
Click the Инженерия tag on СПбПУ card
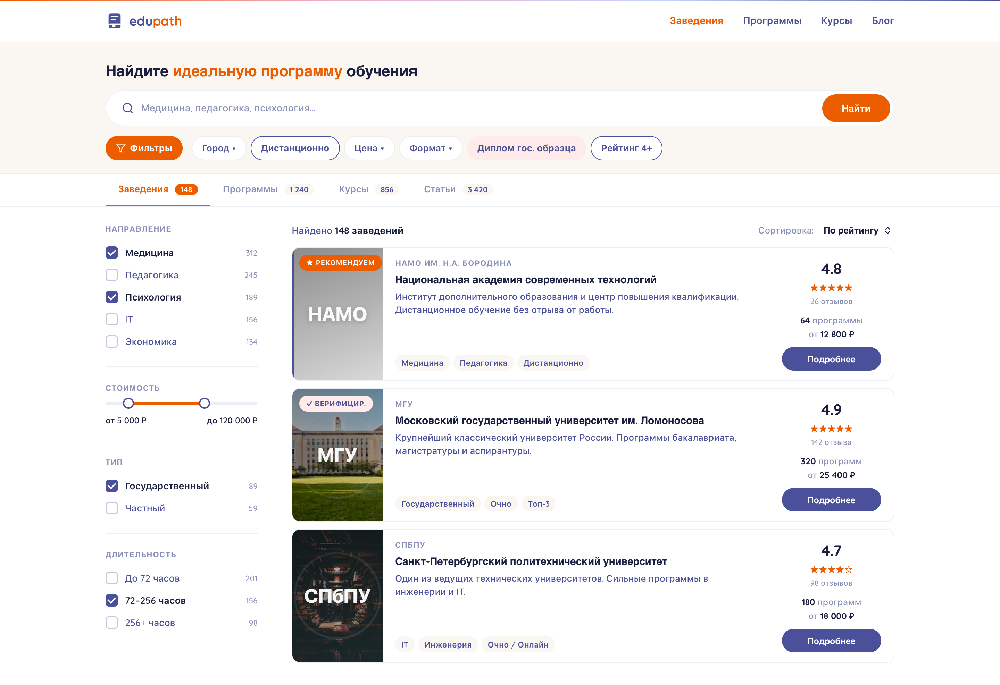[x=448, y=645]
